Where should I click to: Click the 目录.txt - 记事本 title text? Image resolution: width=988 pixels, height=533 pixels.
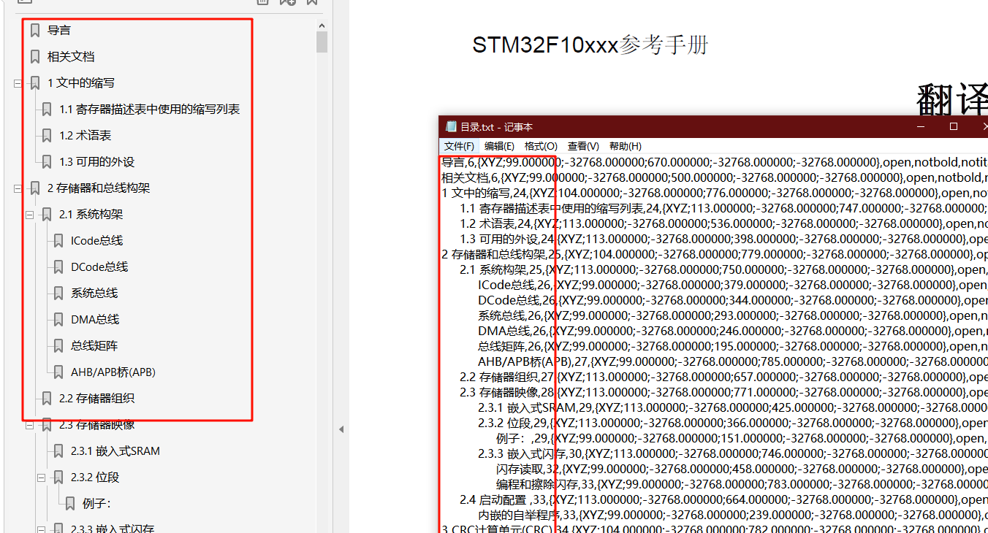click(497, 127)
